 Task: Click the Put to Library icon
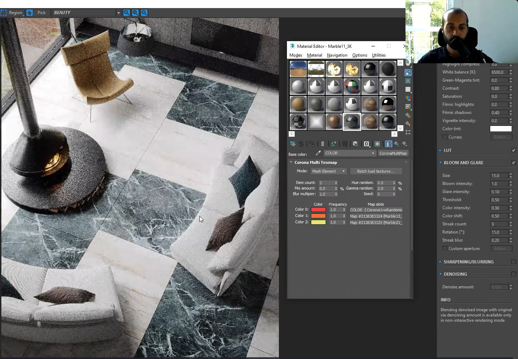point(356,144)
